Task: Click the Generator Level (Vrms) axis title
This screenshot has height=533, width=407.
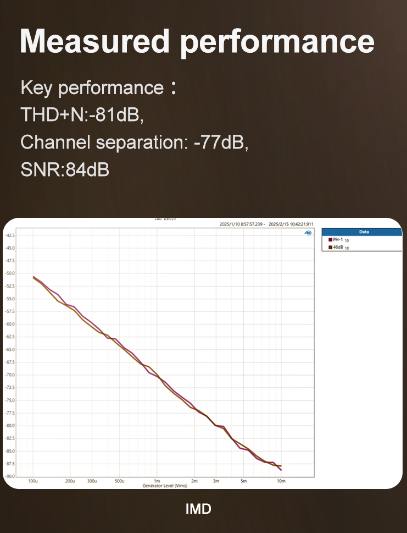Action: tap(164, 486)
